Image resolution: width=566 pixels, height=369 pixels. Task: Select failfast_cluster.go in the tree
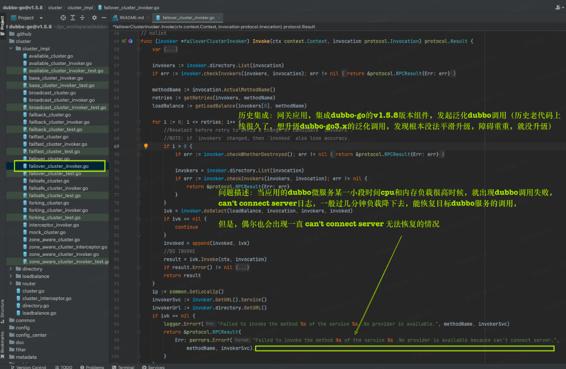pyautogui.click(x=49, y=137)
